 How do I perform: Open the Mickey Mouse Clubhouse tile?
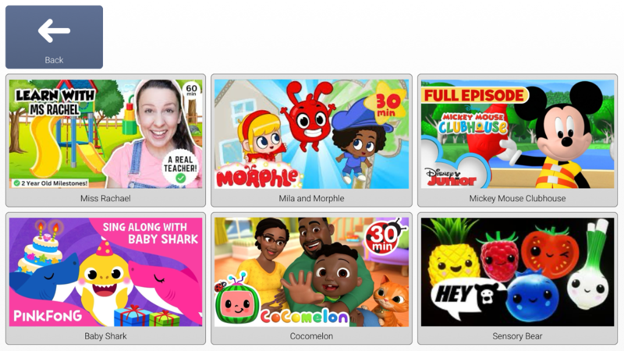517,141
